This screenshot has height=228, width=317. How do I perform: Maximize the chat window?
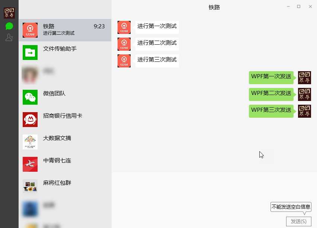pos(299,7)
